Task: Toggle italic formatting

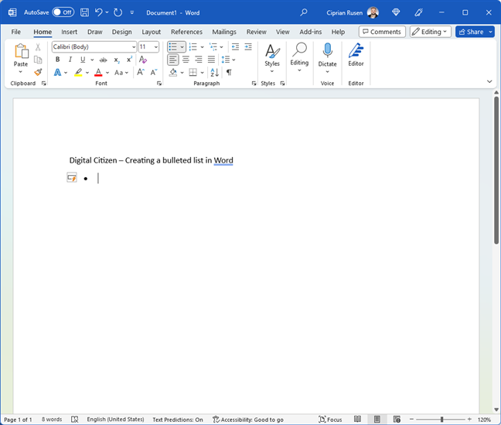Action: 70,60
